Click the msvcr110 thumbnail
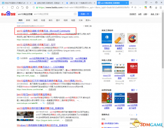Image resolution: width=164 pixels, height=128 pixels. click(107, 68)
